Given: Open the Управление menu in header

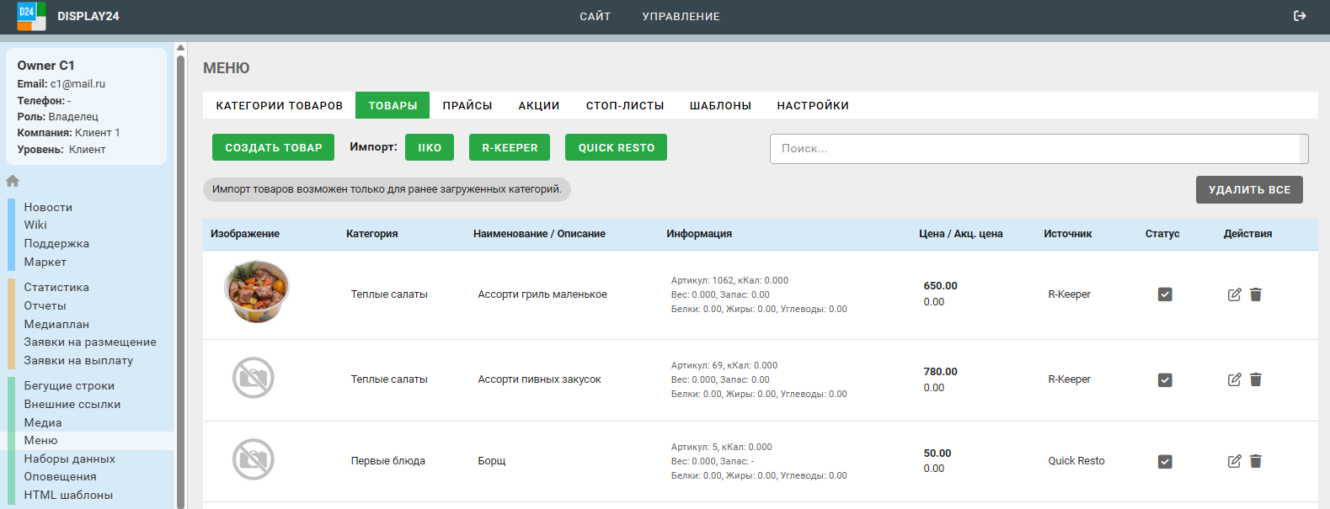Looking at the screenshot, I should click(x=681, y=17).
